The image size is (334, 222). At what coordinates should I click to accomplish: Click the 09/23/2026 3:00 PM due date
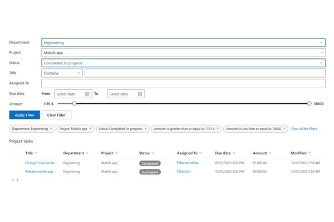(x=229, y=163)
